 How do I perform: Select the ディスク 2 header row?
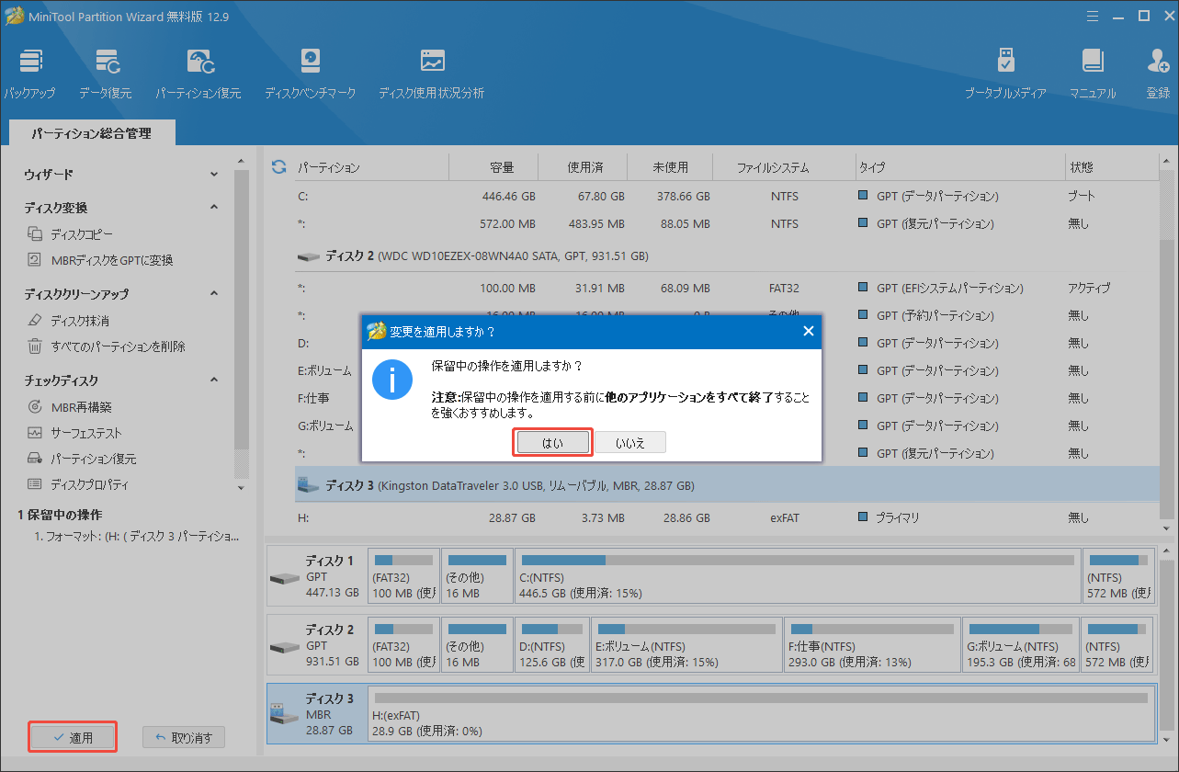(x=727, y=255)
